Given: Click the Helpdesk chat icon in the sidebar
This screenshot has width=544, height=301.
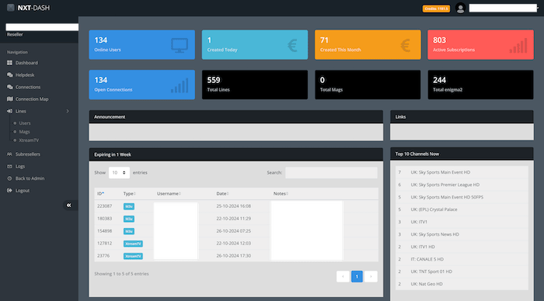Looking at the screenshot, I should click(9, 74).
